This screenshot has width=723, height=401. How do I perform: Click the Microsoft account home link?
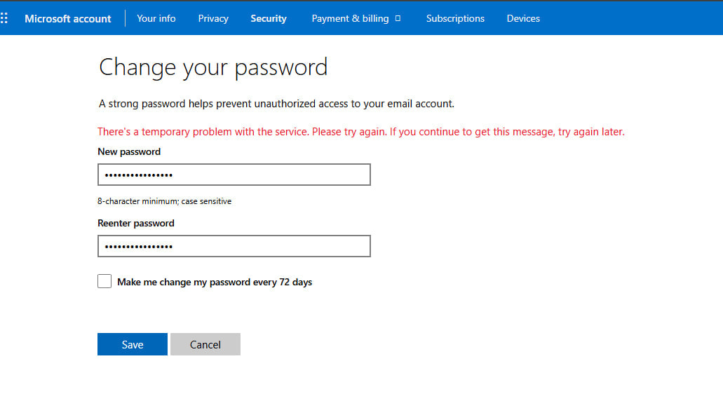tap(68, 18)
